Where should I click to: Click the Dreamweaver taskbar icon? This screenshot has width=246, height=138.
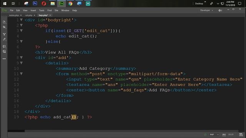[x=61, y=3]
